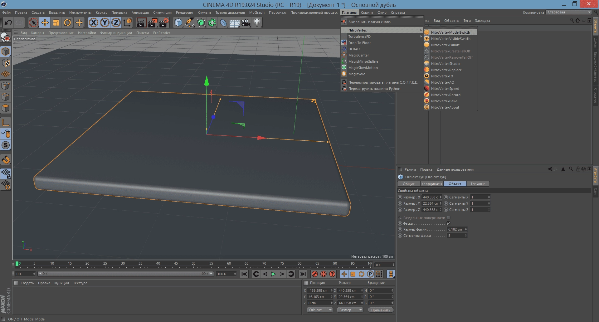
Task: Execute the last plugin again
Action: pyautogui.click(x=382, y=22)
